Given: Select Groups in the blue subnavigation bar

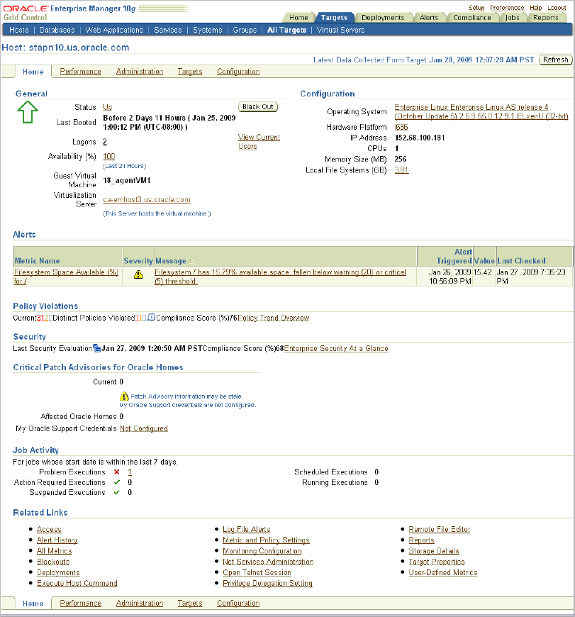Looking at the screenshot, I should pyautogui.click(x=245, y=30).
